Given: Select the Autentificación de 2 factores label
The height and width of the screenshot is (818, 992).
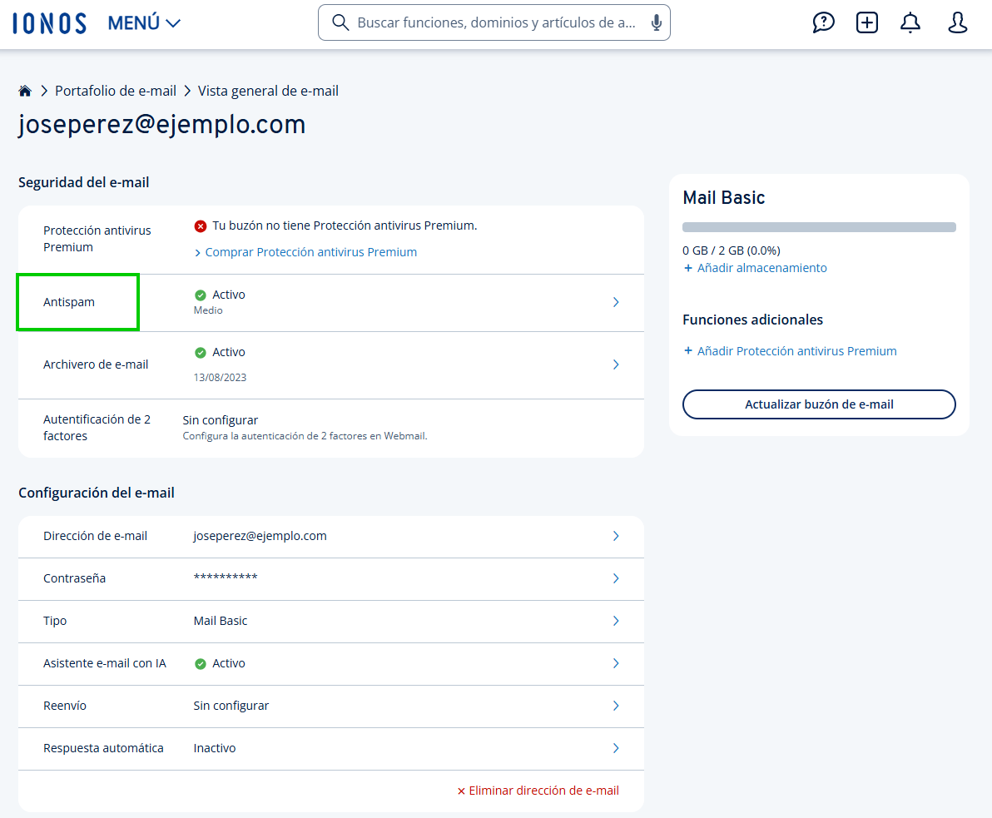Looking at the screenshot, I should tap(97, 428).
